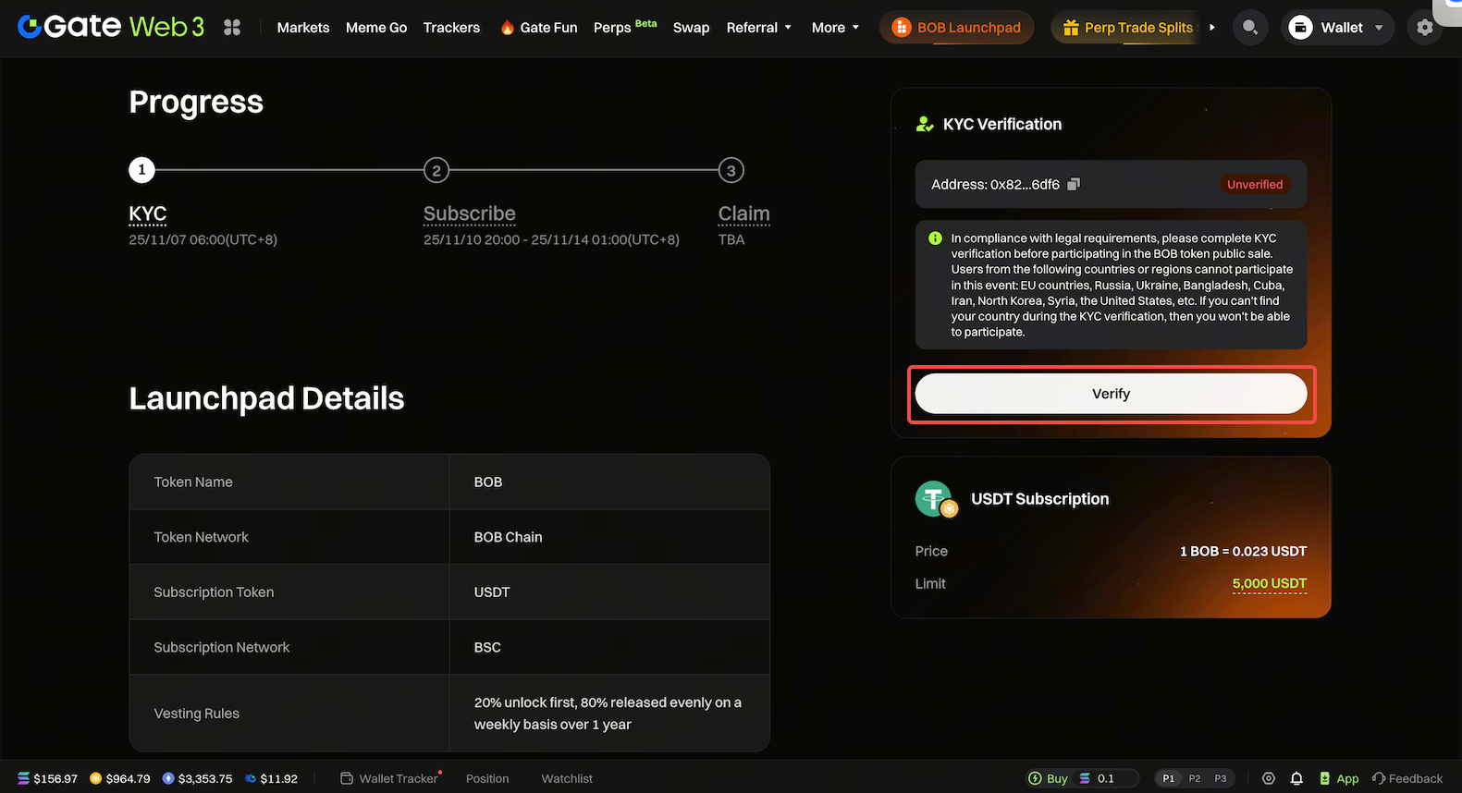1462x793 pixels.
Task: Expand the More menu dropdown
Action: coord(835,28)
